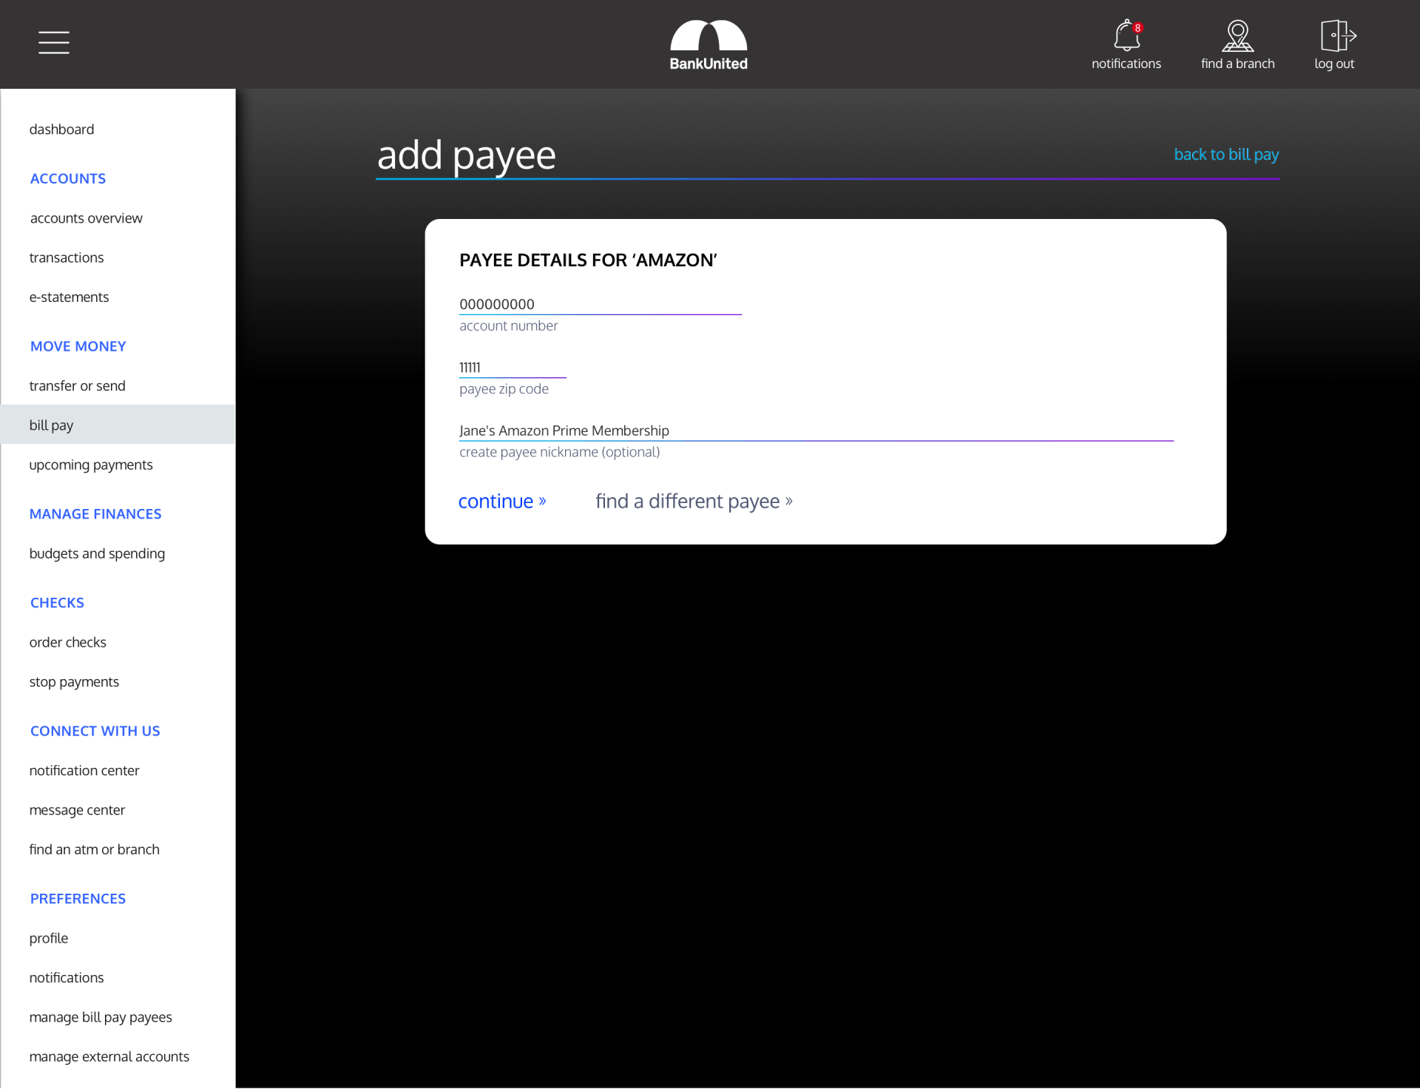Open the dashboard menu item

61,129
